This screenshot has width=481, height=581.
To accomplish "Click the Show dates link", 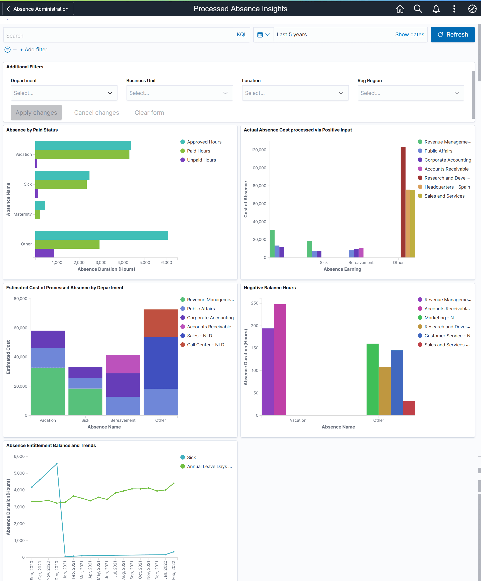I will pyautogui.click(x=410, y=34).
